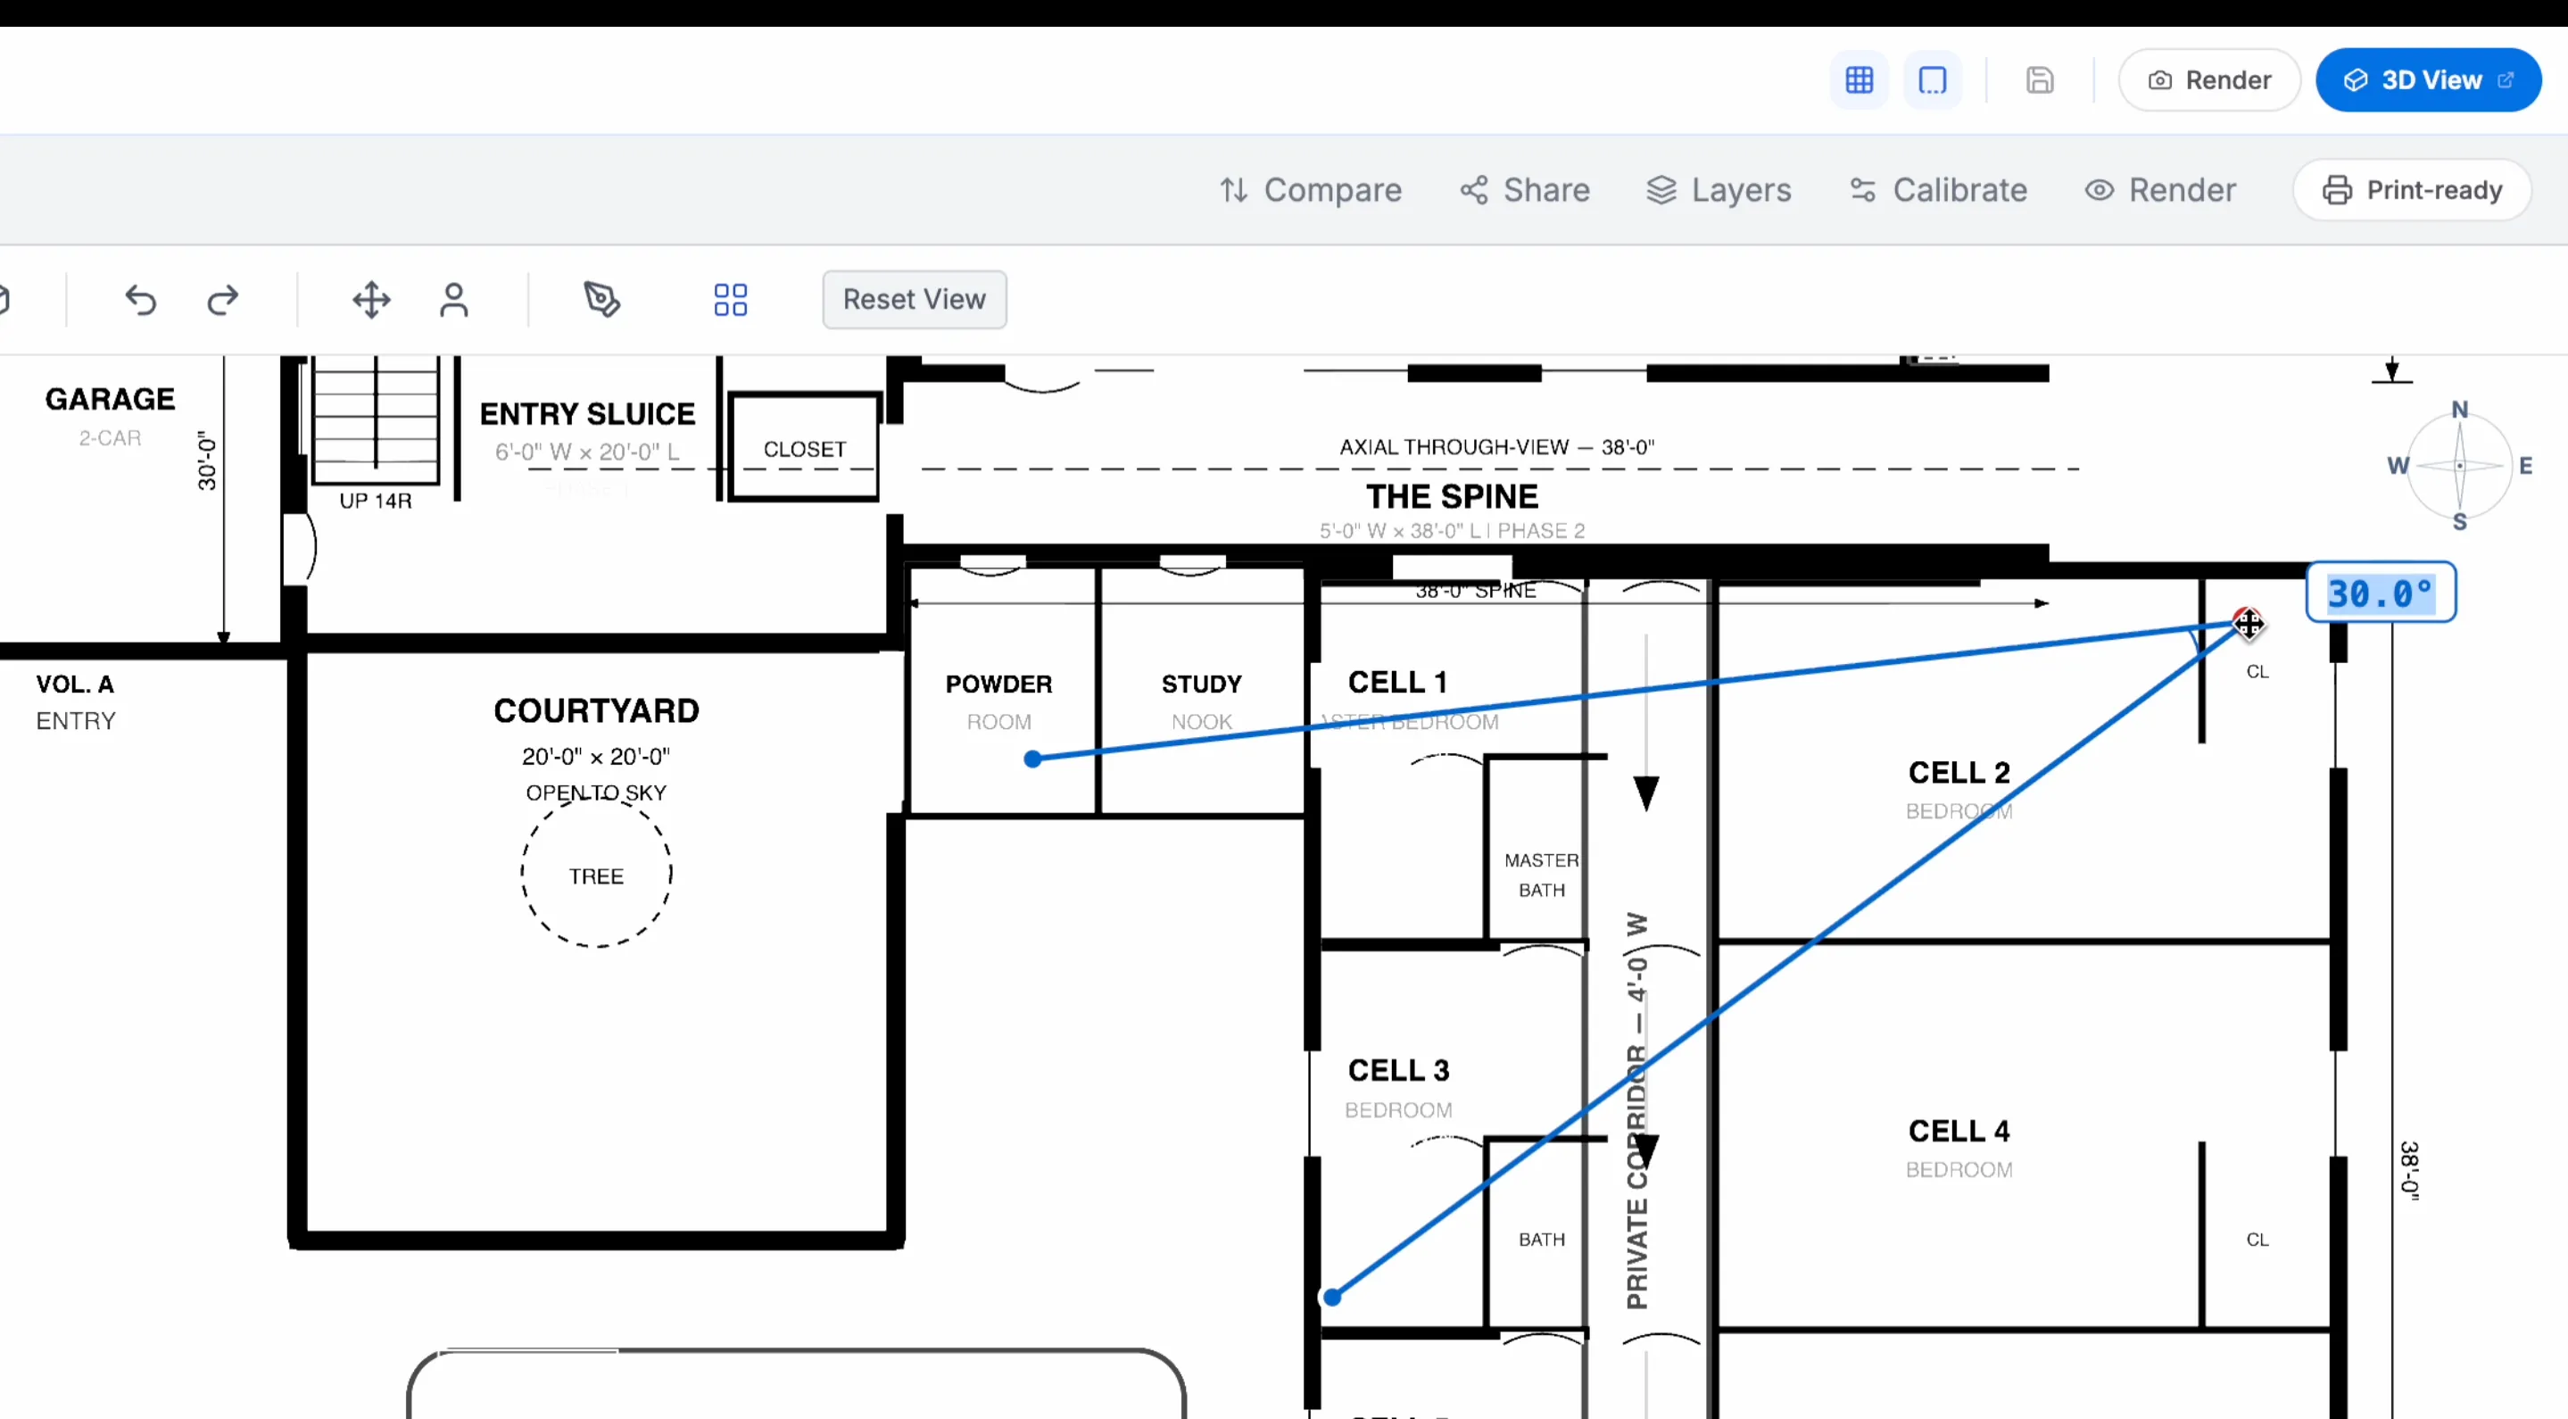Click the compass rose widget

(2458, 466)
